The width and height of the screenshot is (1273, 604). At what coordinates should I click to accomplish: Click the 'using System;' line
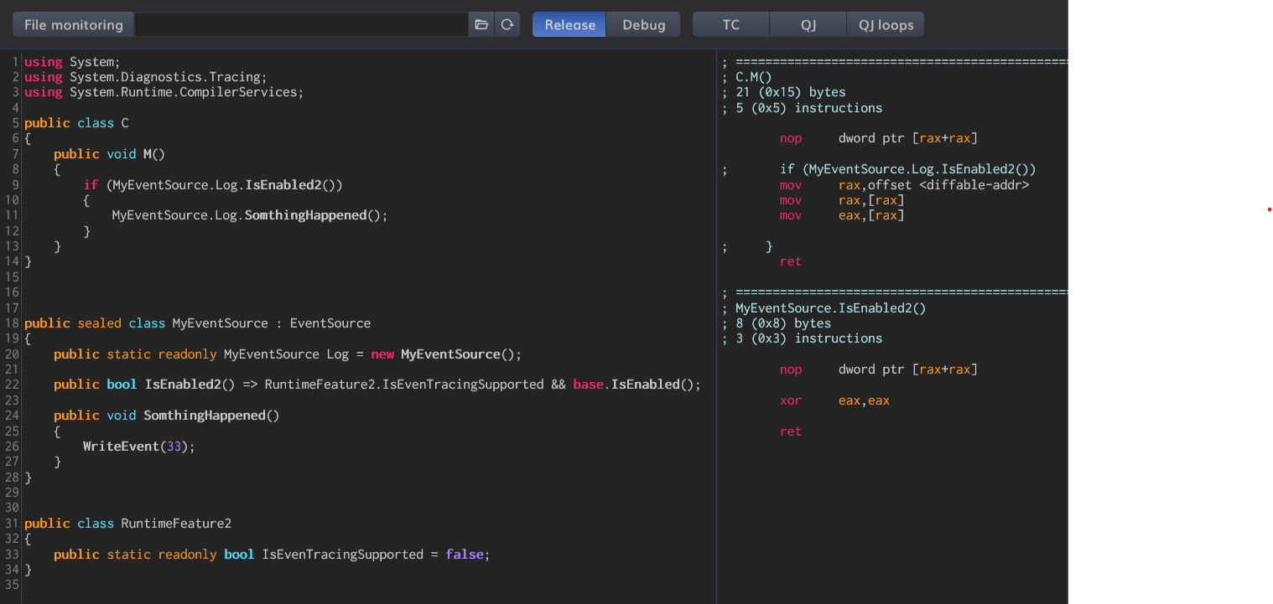point(73,62)
